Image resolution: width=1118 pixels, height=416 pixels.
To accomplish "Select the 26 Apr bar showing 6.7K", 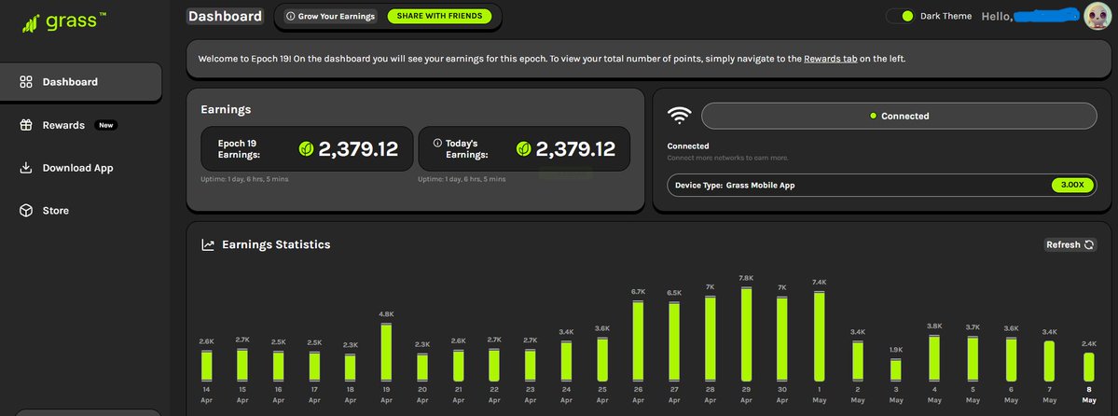I will 638,340.
